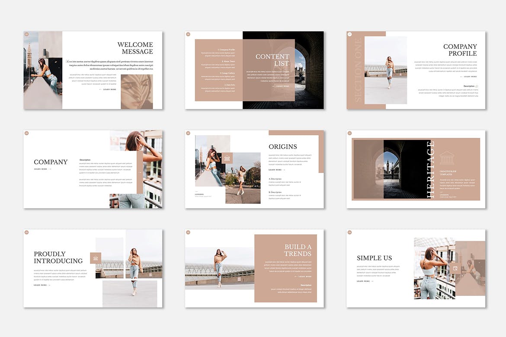The image size is (506, 337).
Task: Select the Section One vertical text
Action: (358, 70)
